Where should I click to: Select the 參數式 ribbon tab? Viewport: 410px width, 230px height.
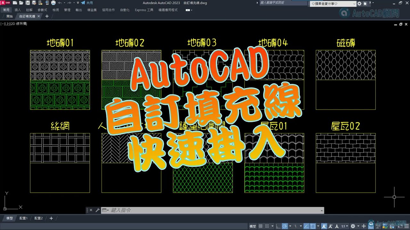click(x=42, y=10)
